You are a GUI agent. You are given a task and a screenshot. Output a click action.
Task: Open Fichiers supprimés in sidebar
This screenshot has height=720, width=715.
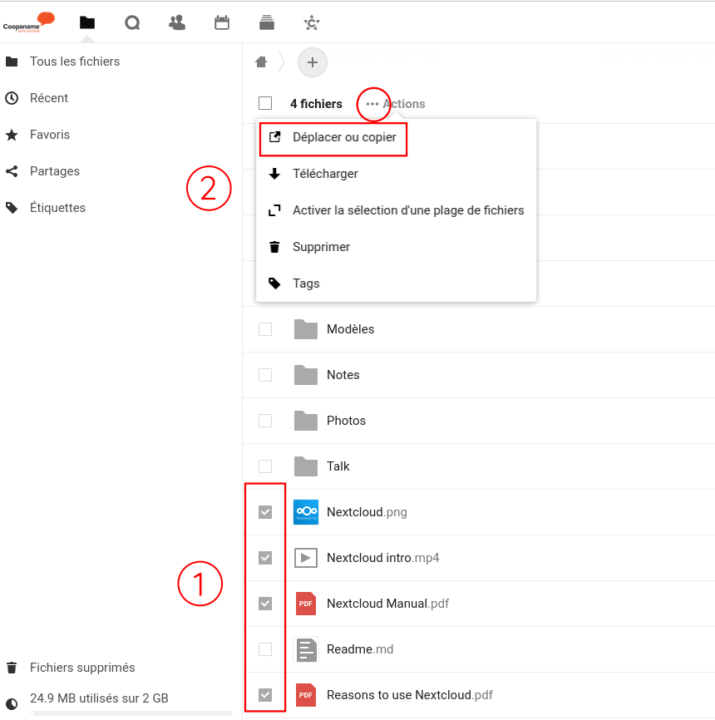tap(82, 668)
